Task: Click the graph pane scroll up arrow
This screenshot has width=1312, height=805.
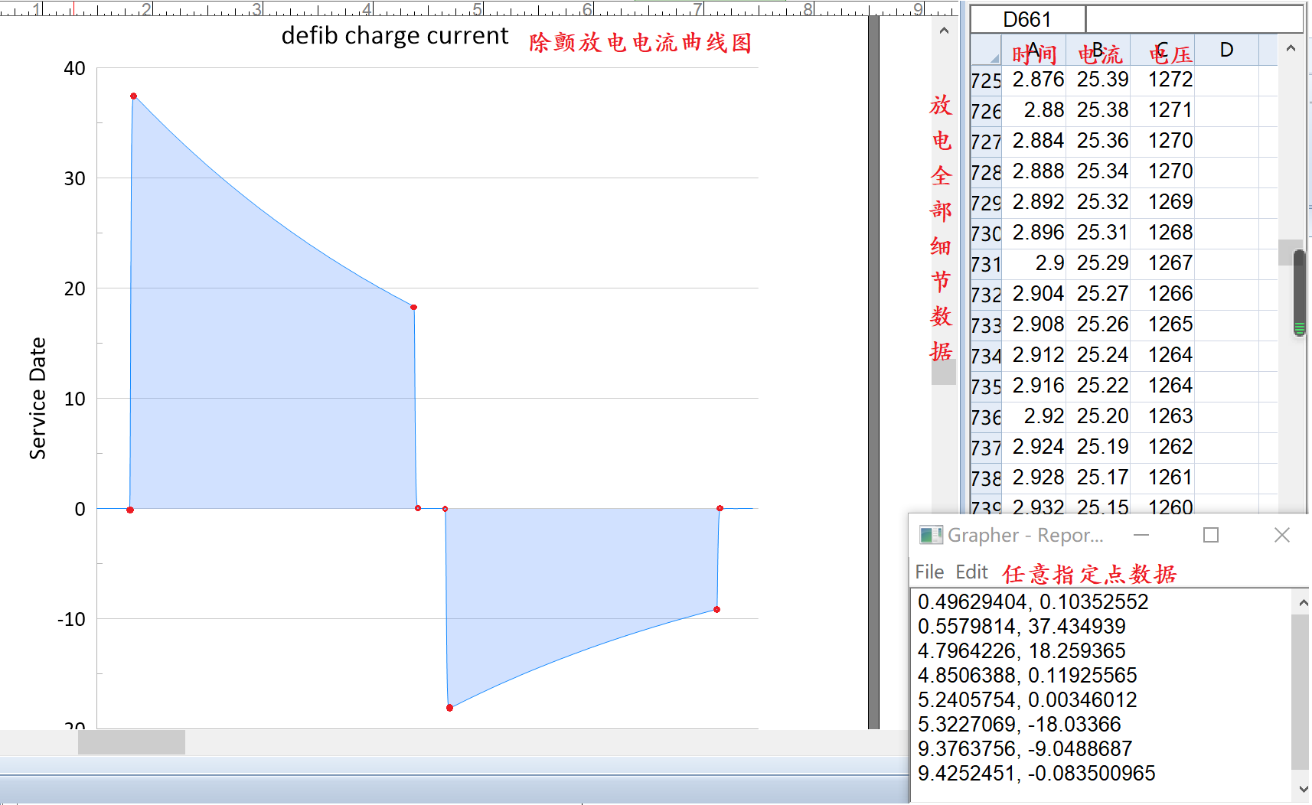Action: click(944, 31)
